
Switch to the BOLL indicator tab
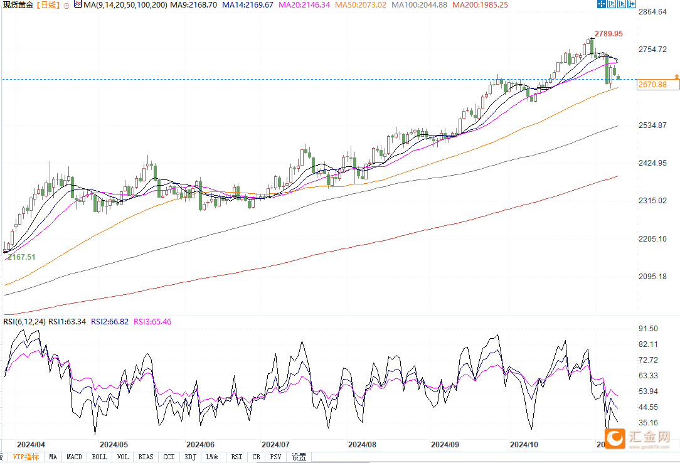coord(99,457)
